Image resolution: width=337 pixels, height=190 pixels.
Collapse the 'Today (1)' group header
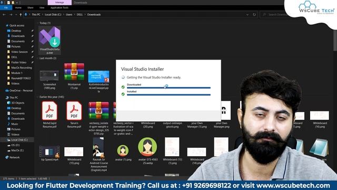(45, 23)
